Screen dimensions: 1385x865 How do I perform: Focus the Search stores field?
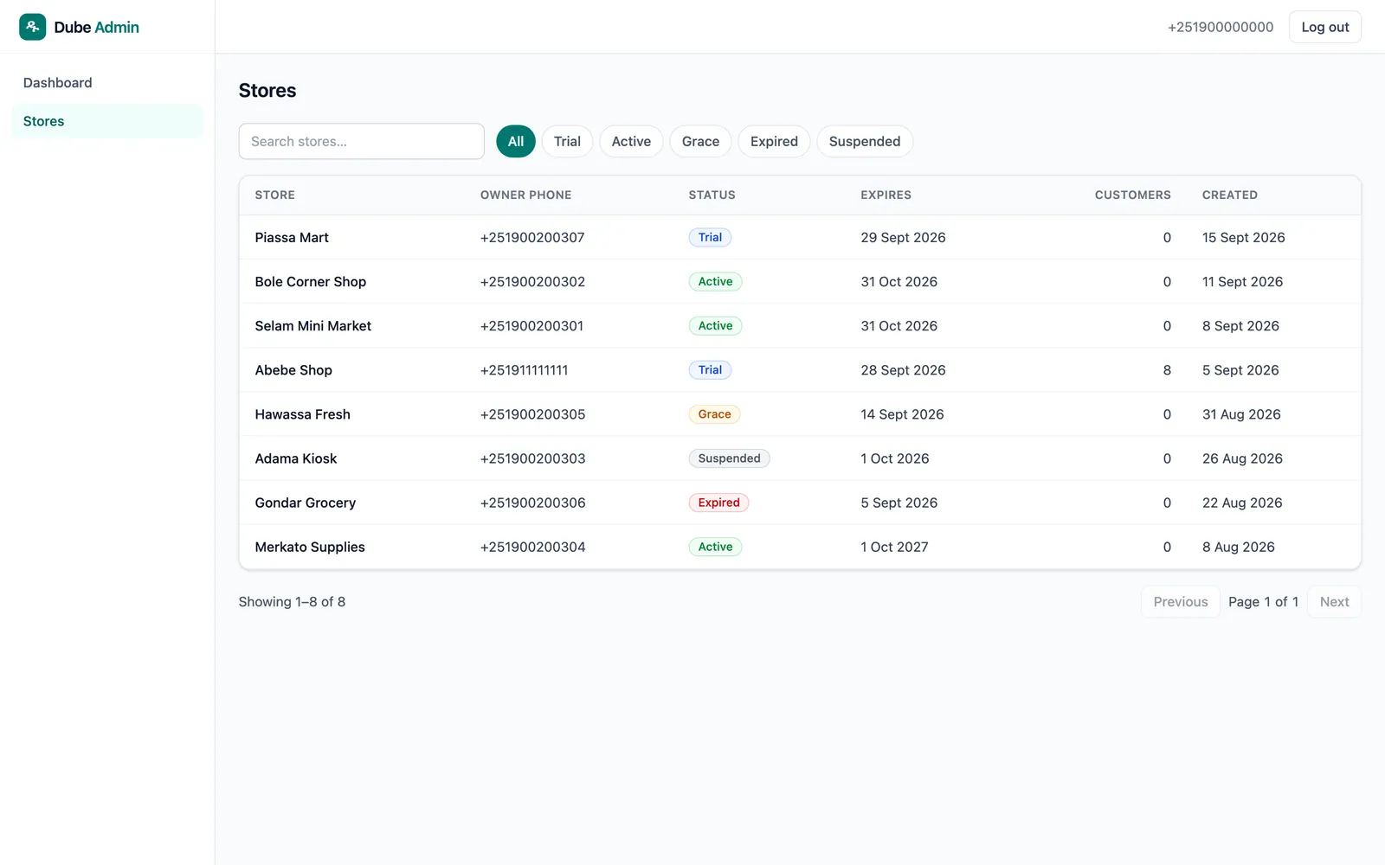tap(361, 141)
